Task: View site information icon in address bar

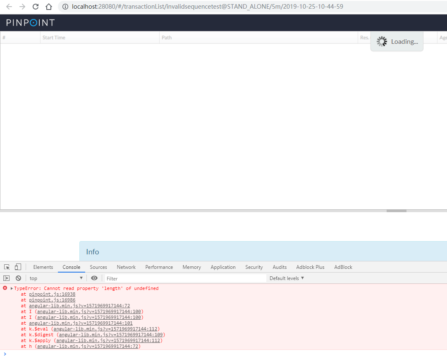Action: tap(65, 7)
